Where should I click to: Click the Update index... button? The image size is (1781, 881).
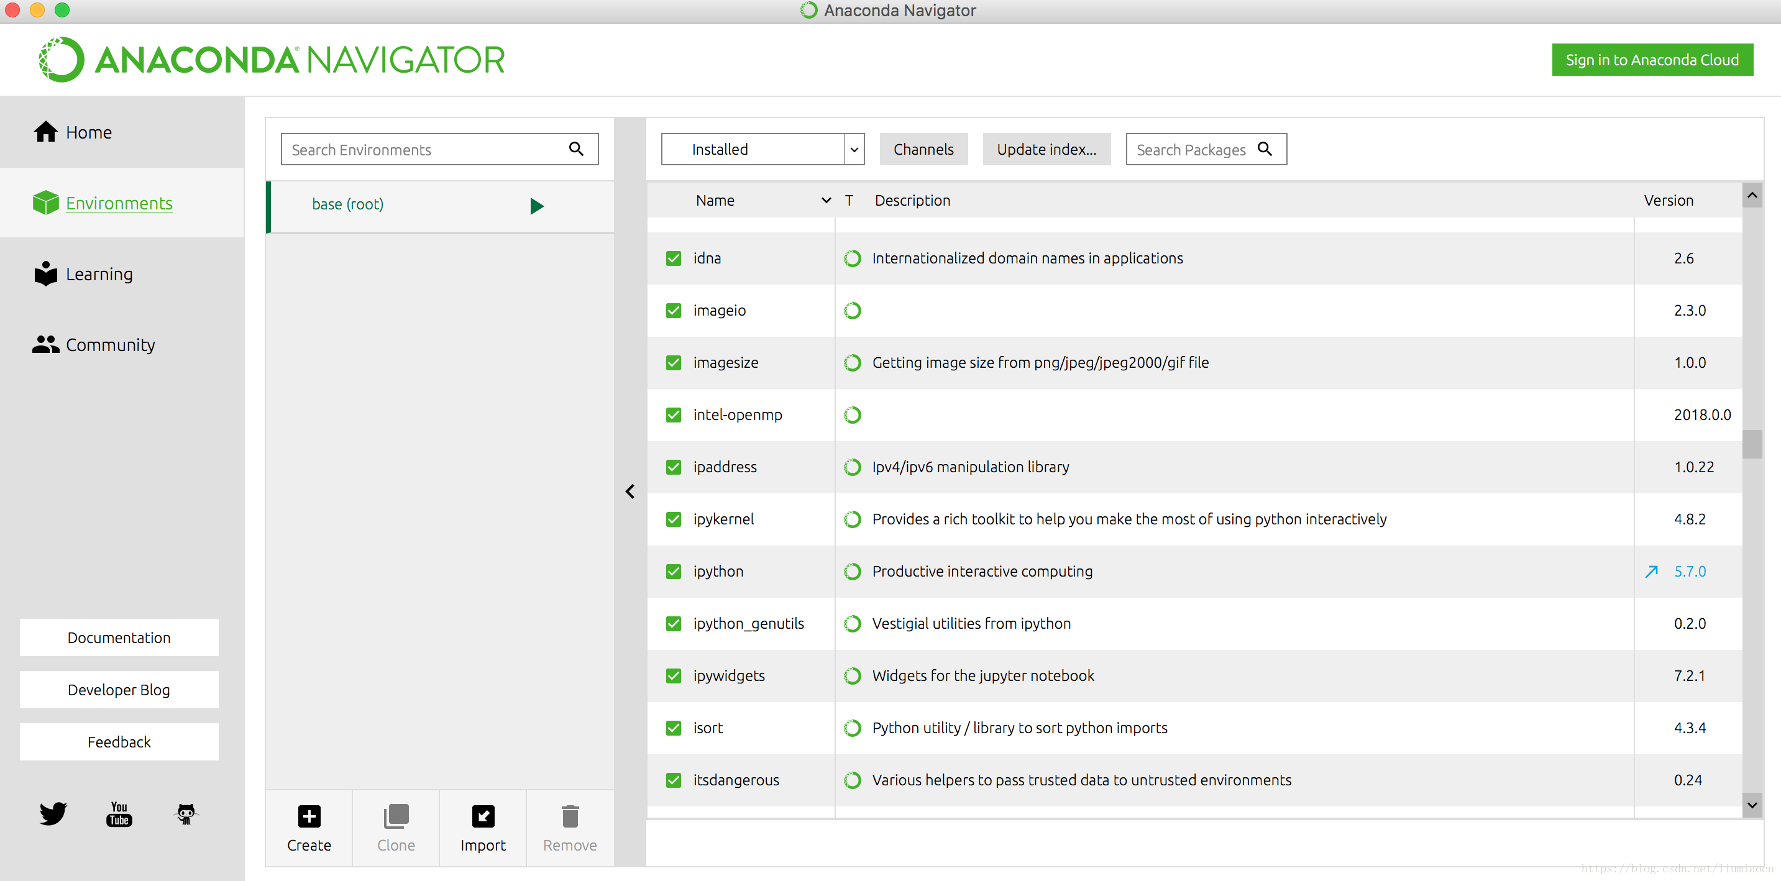click(x=1046, y=149)
